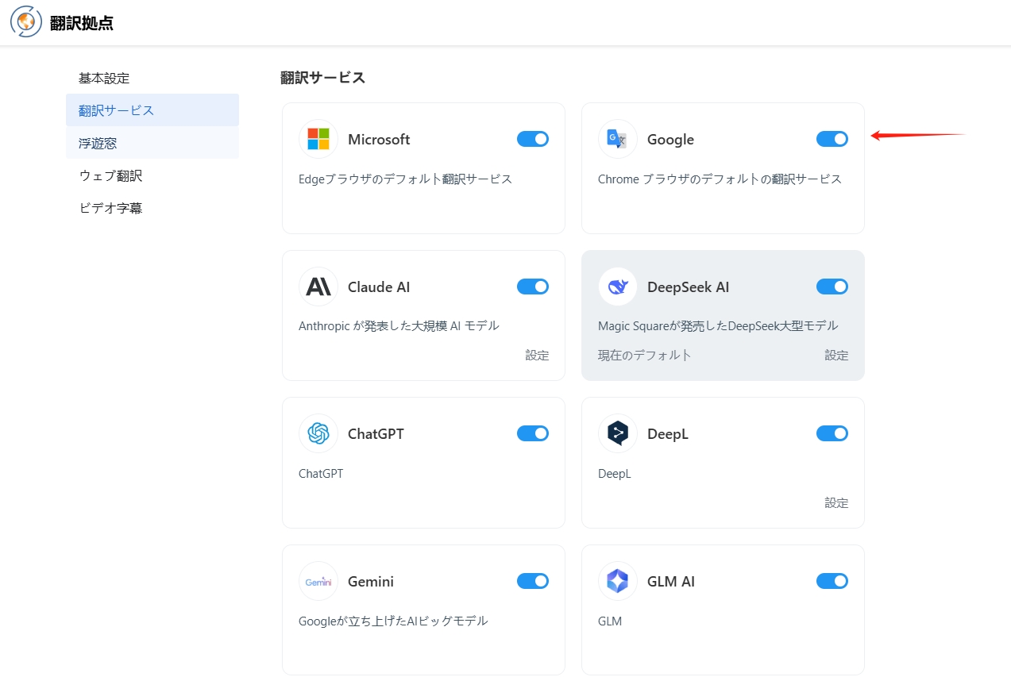
Task: Click the GLM AI logo icon
Action: point(618,581)
